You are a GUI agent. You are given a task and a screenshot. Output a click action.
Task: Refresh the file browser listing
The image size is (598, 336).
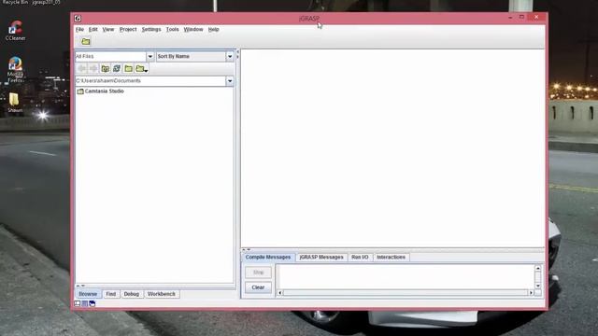point(117,68)
